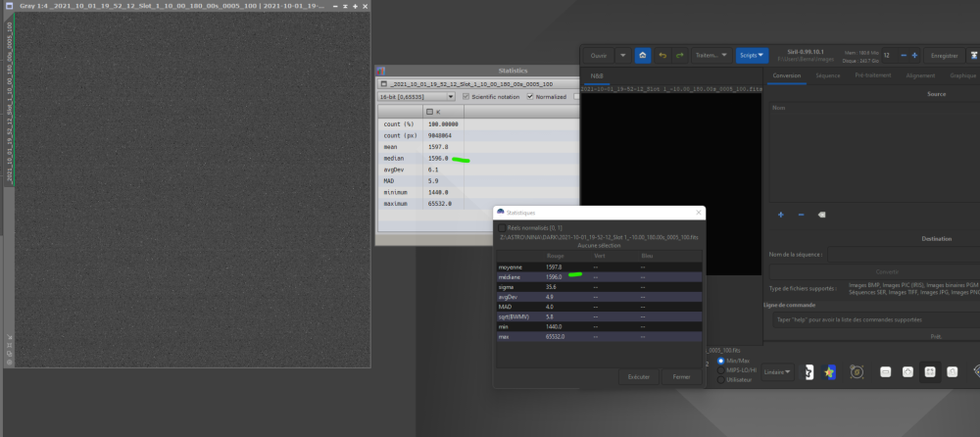The width and height of the screenshot is (980, 437).
Task: Clear the source list with the erase icon
Action: (821, 214)
